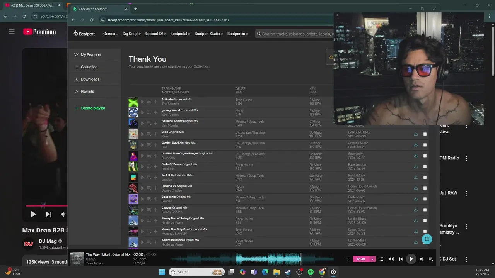Click the Beatport search field
The image size is (495, 278).
pos(295,34)
